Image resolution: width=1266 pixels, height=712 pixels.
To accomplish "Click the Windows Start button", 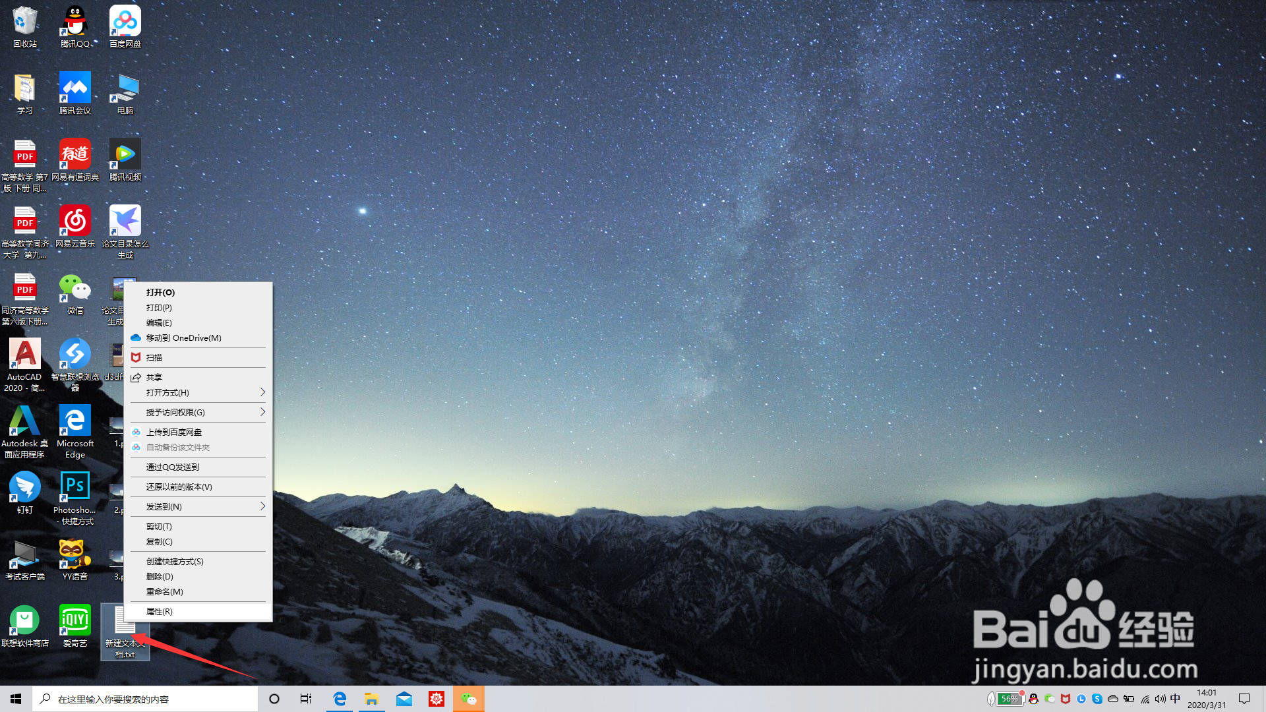I will tap(16, 699).
